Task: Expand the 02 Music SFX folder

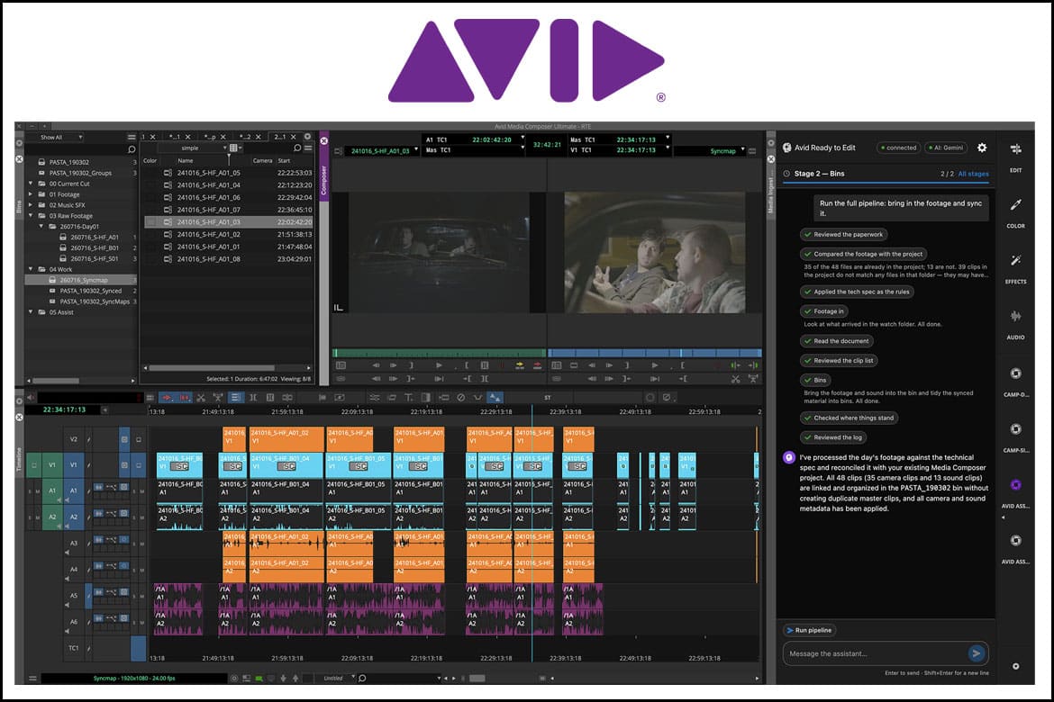Action: [31, 205]
